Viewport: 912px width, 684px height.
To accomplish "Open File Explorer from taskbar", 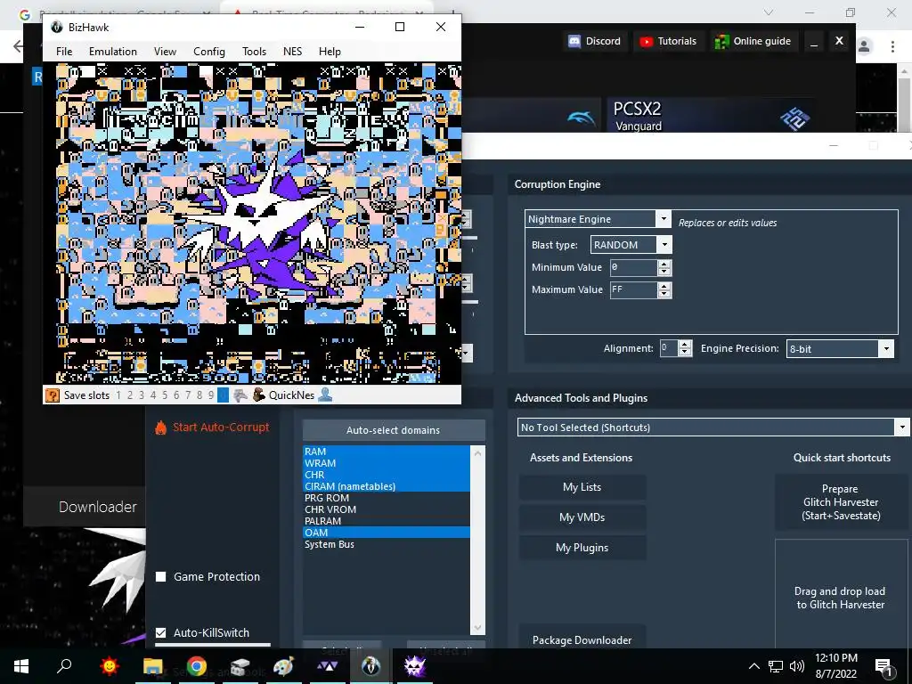I will pyautogui.click(x=153, y=666).
